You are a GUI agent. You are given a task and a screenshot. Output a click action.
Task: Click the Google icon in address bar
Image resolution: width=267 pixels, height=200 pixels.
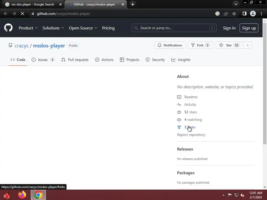coord(217,14)
